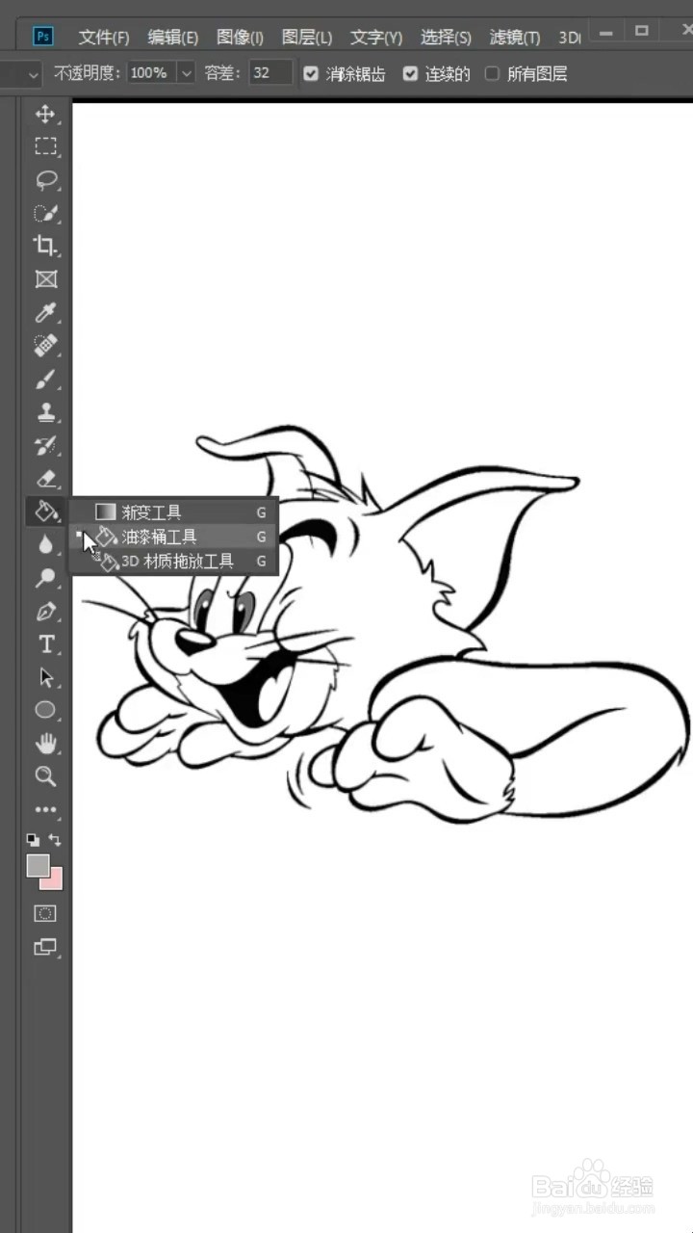
Task: Open the 文件(F) menu
Action: pyautogui.click(x=104, y=38)
